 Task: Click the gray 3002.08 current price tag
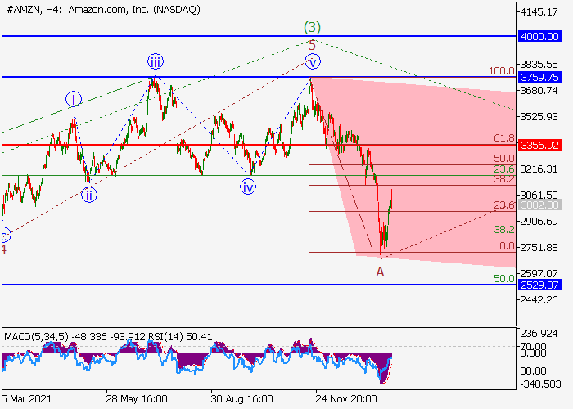click(x=539, y=204)
